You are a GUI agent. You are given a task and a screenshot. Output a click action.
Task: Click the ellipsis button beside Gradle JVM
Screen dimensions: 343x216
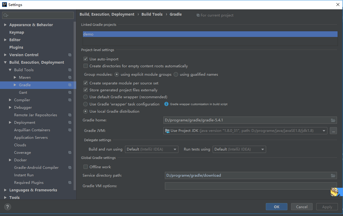tap(333, 131)
